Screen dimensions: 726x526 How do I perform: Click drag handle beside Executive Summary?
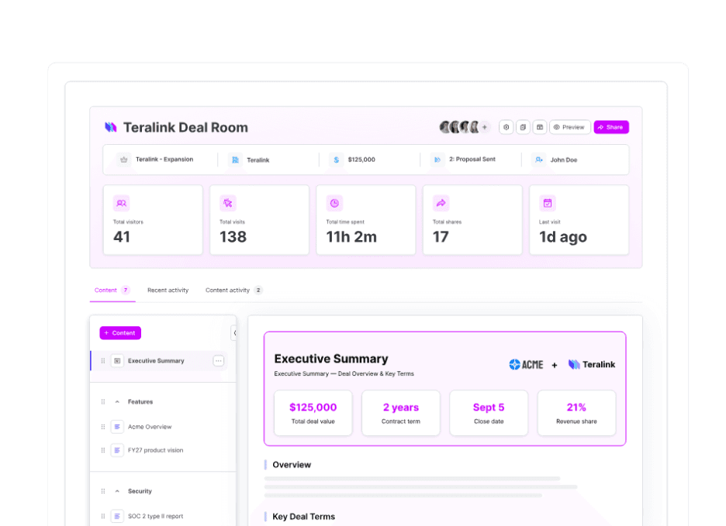(x=103, y=361)
